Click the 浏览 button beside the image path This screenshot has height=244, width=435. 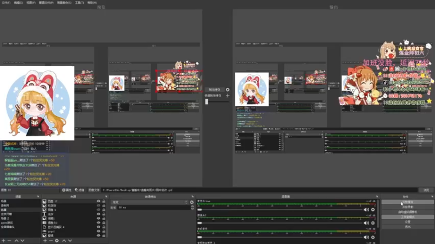pos(426,190)
